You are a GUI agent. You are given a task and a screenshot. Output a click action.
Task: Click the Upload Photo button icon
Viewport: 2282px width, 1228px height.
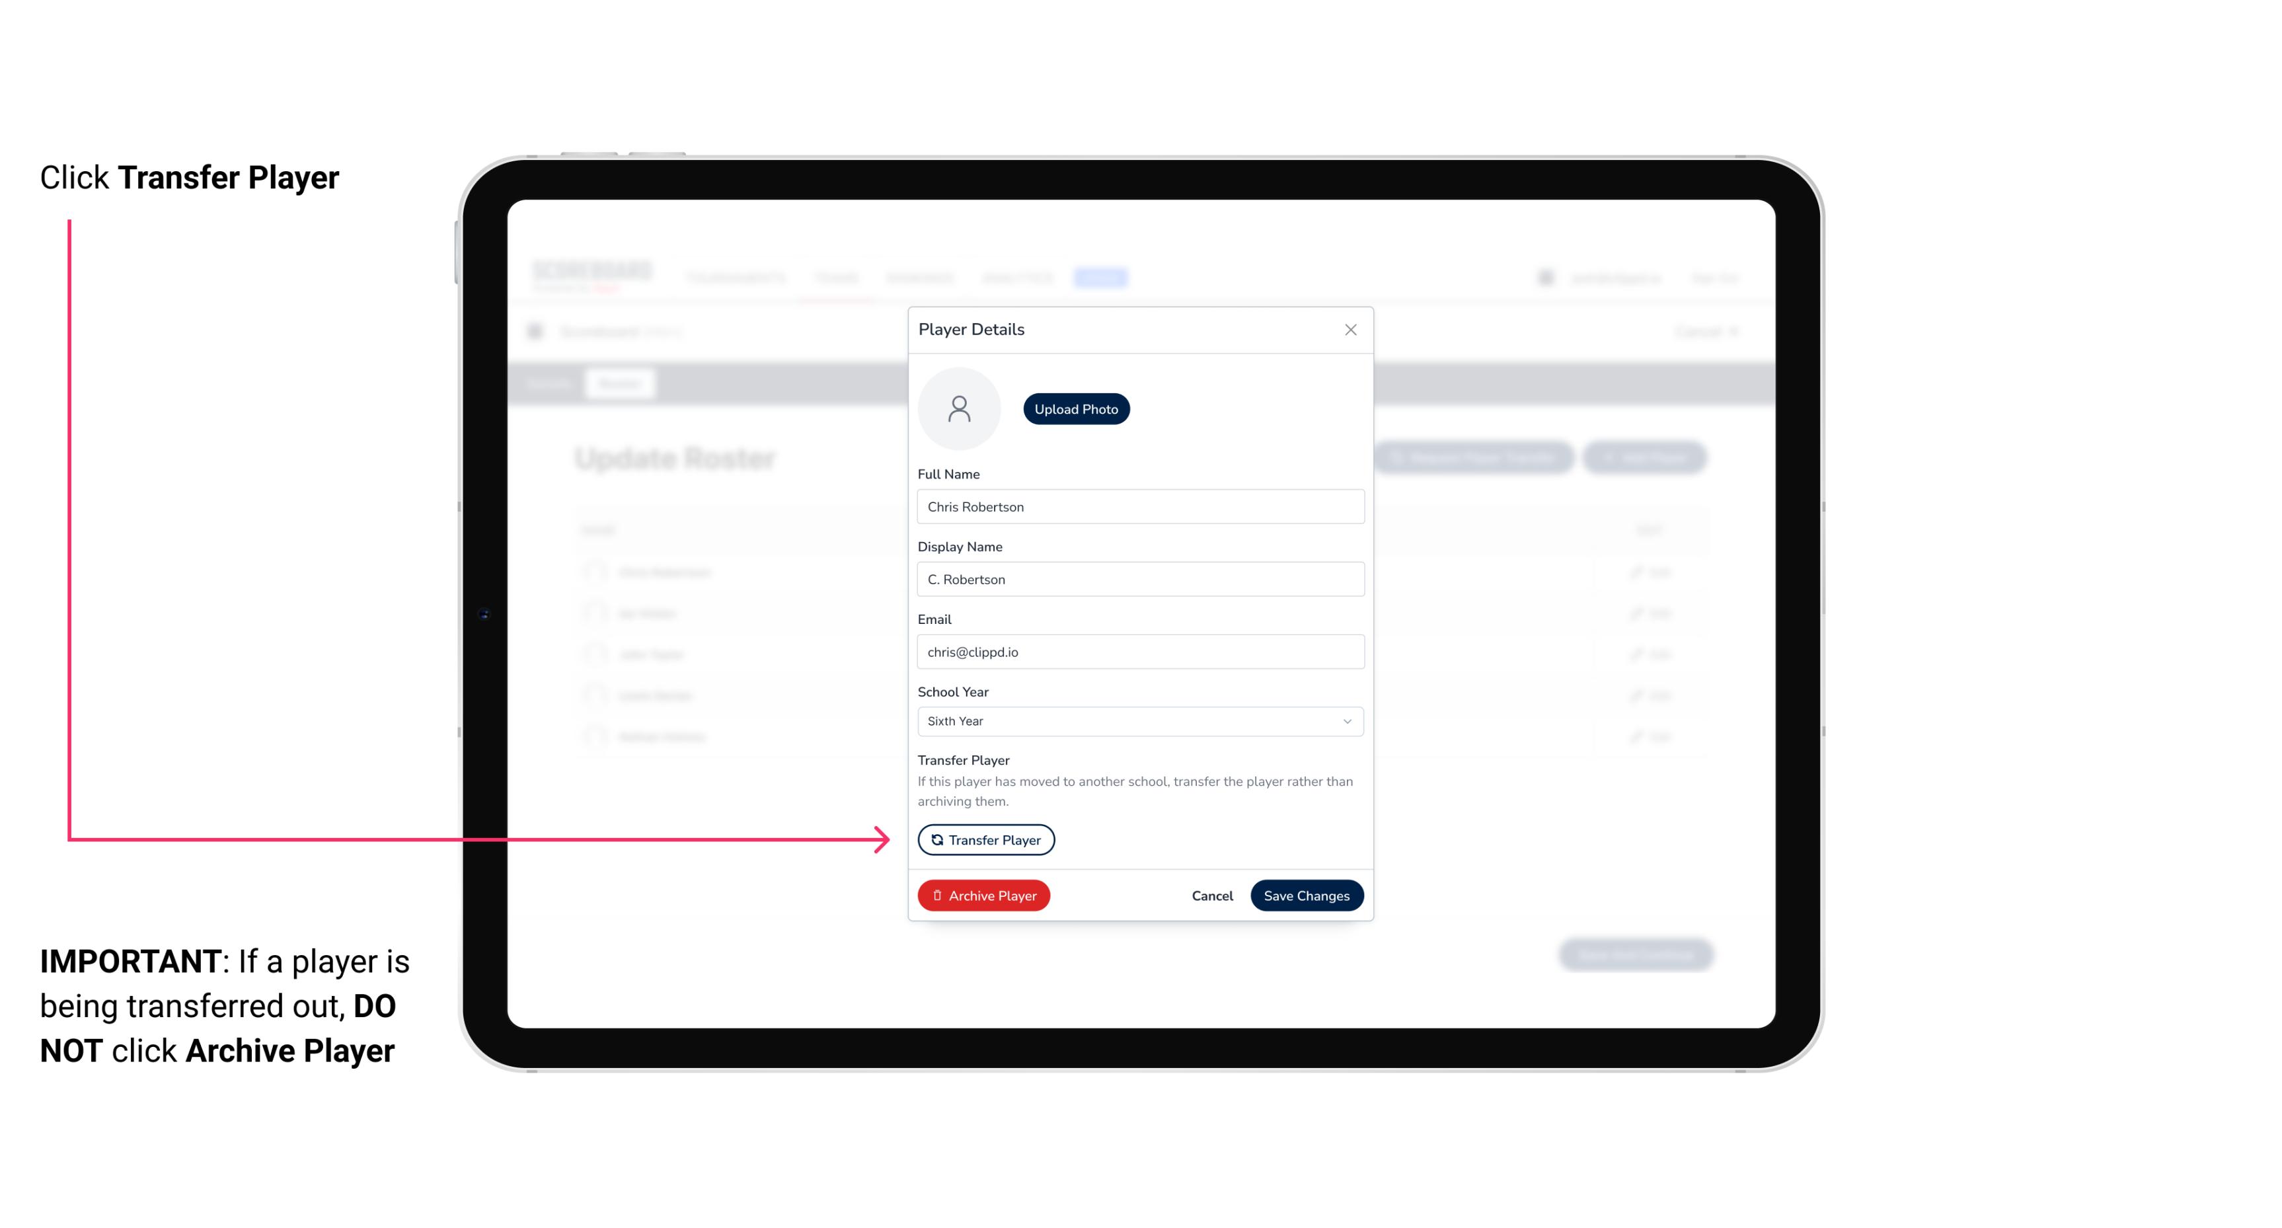[1077, 408]
